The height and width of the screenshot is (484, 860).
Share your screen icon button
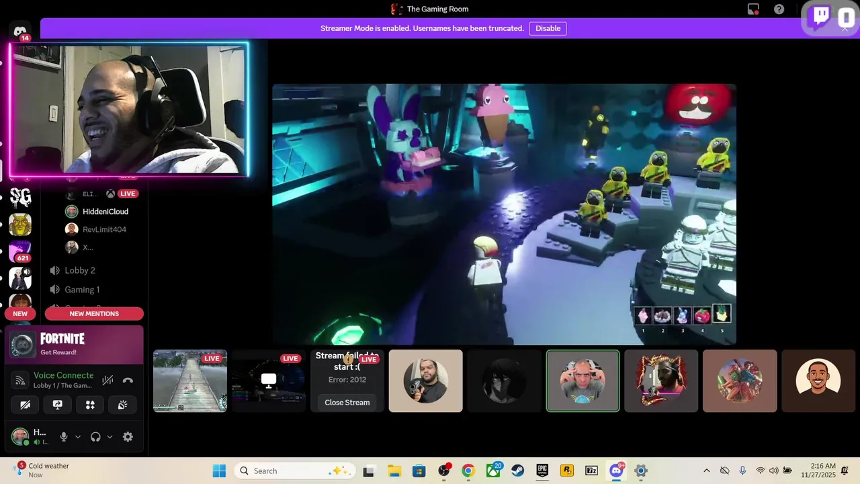point(58,405)
